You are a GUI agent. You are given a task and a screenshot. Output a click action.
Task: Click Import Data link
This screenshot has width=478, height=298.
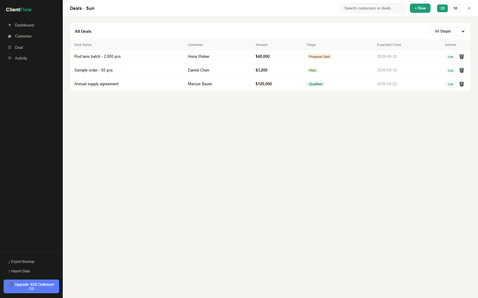tap(19, 271)
